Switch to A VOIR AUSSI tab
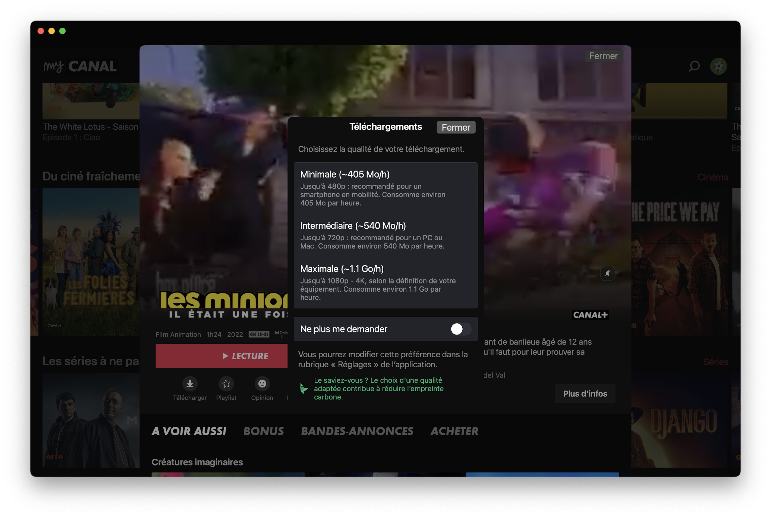Screen dimensions: 771x517 [x=189, y=431]
